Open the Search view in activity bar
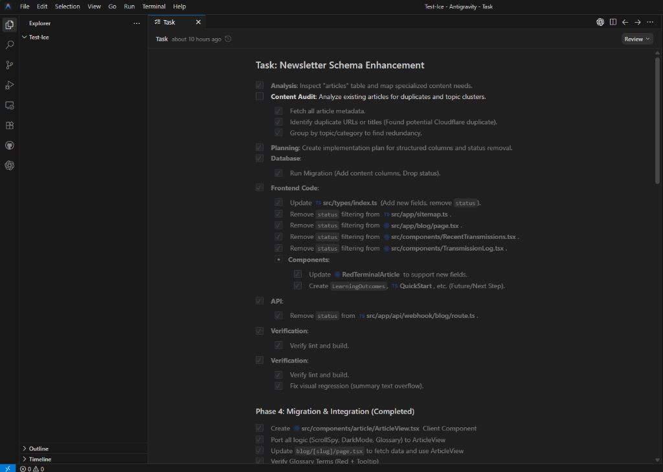This screenshot has width=663, height=472. tap(10, 45)
